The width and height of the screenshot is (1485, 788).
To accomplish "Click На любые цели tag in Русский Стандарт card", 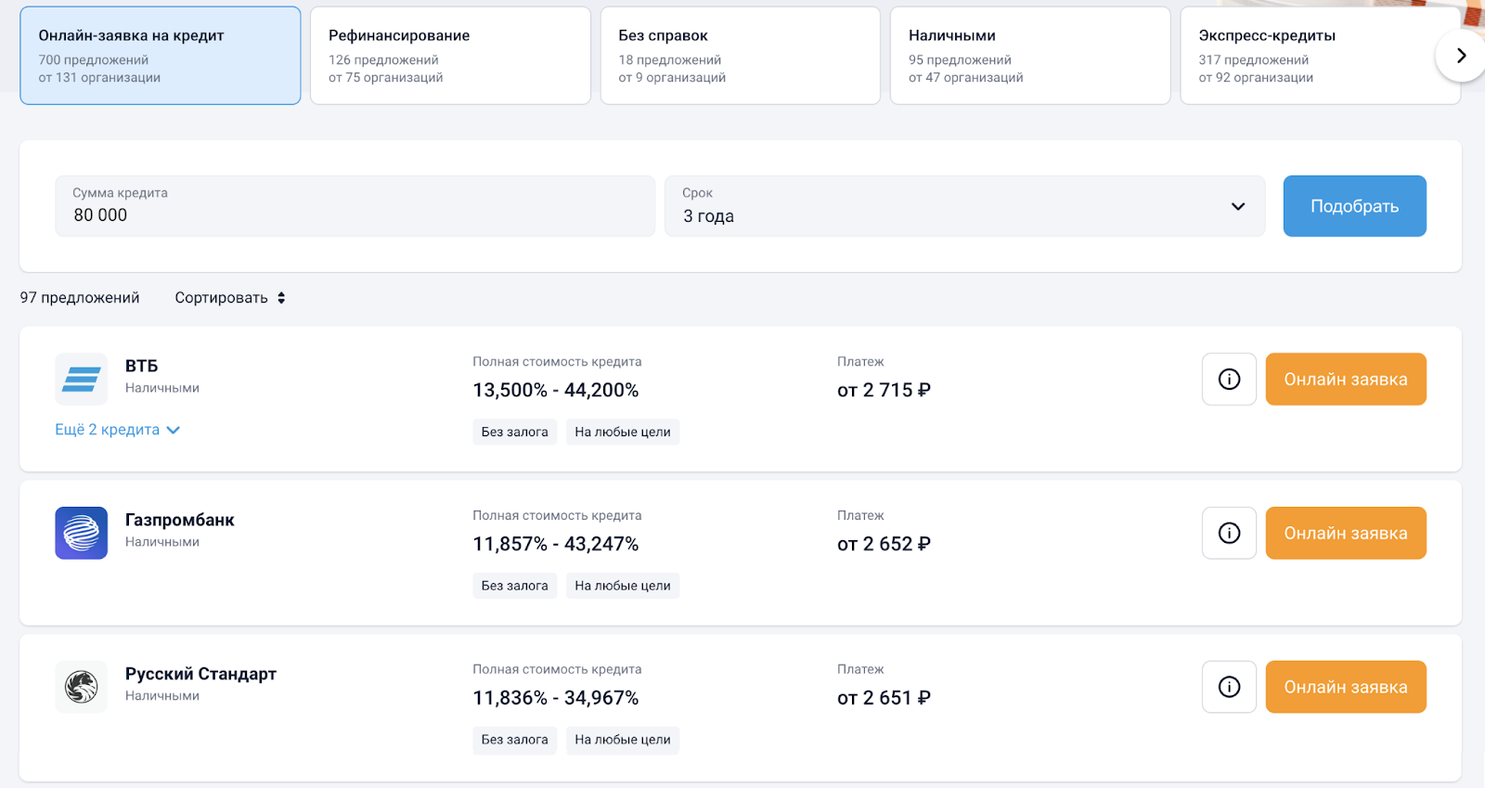I will pyautogui.click(x=622, y=740).
